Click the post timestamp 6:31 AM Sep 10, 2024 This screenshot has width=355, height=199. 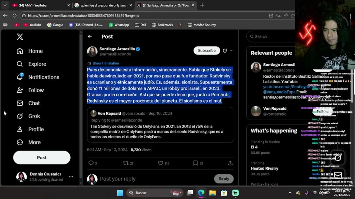pos(107,150)
